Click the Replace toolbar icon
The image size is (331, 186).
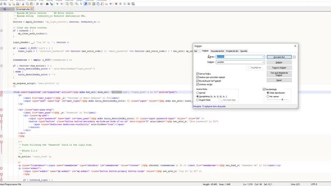[51, 4]
